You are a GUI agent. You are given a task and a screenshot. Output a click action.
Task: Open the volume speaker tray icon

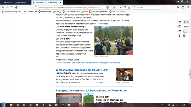pyautogui.click(x=176, y=105)
